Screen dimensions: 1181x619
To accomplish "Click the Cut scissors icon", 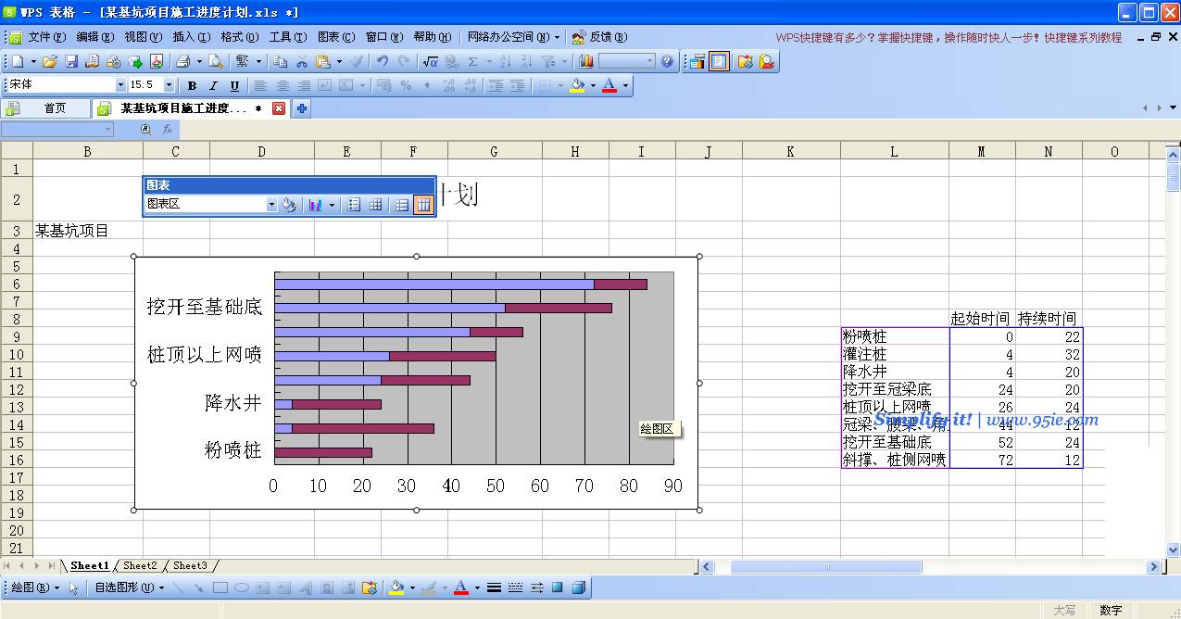I will click(x=302, y=61).
